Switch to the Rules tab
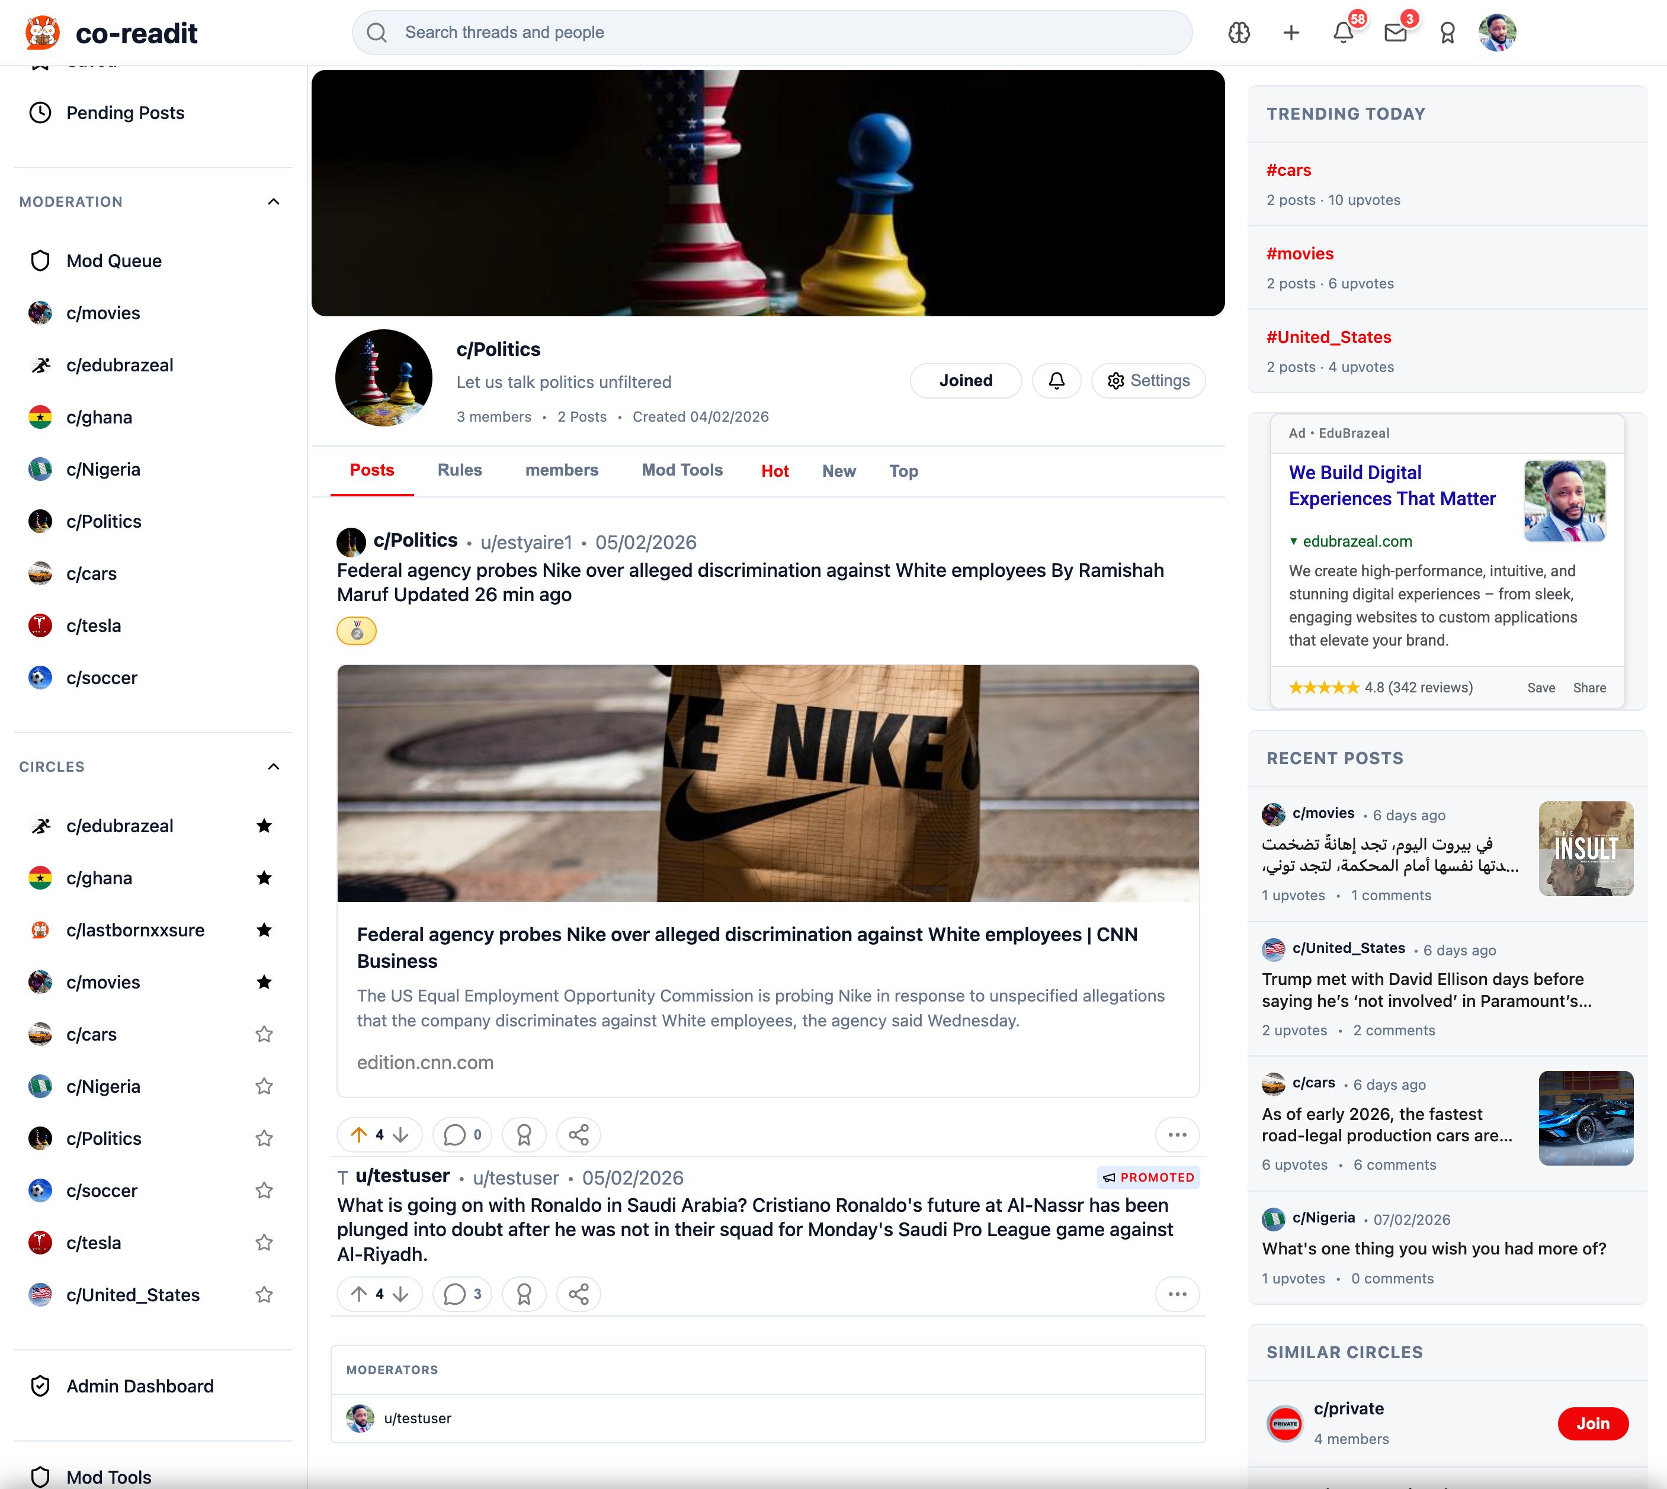The image size is (1667, 1489). click(459, 470)
